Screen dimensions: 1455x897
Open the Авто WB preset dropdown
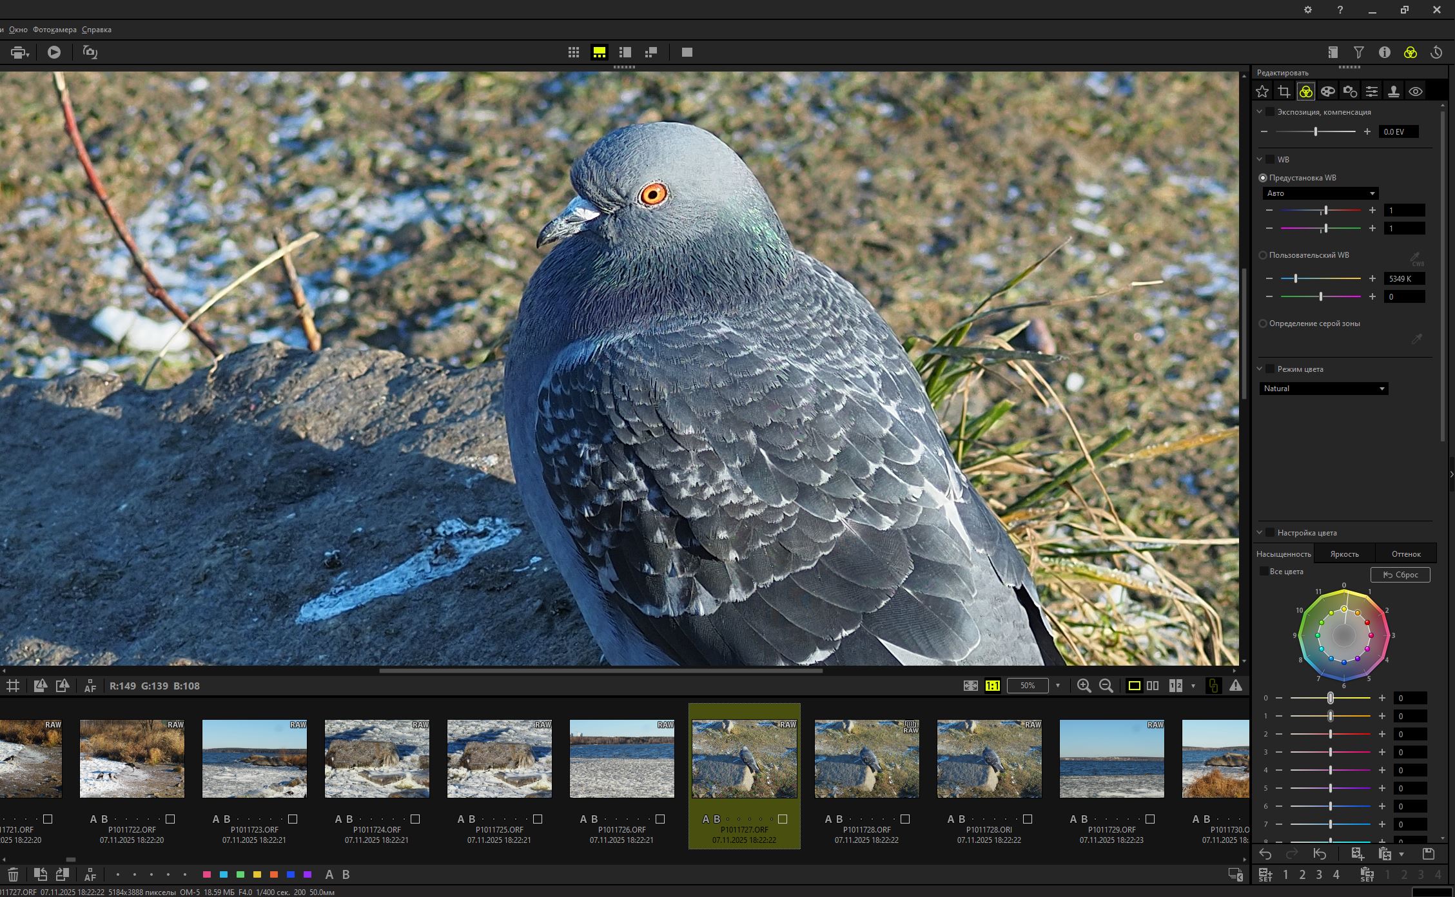(x=1320, y=193)
